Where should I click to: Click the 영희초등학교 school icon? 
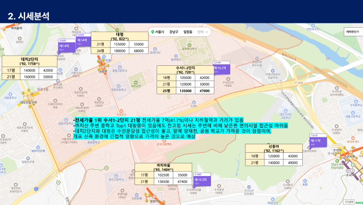(x=119, y=86)
